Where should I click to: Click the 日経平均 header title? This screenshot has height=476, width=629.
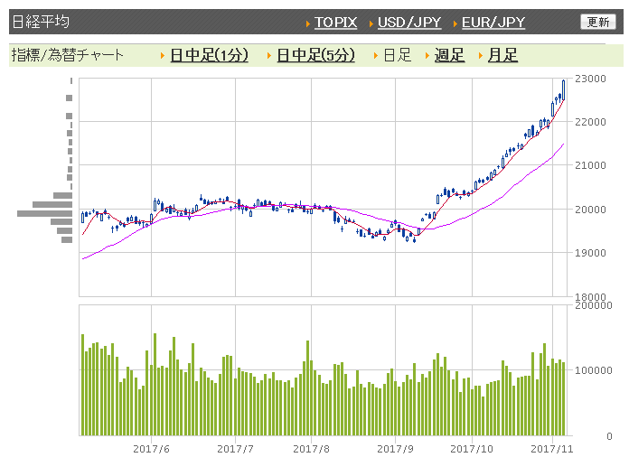point(41,22)
